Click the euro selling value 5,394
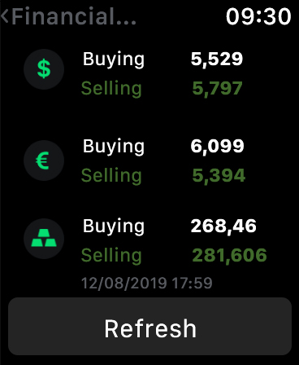Screen dimensions: 299x365 (219, 175)
